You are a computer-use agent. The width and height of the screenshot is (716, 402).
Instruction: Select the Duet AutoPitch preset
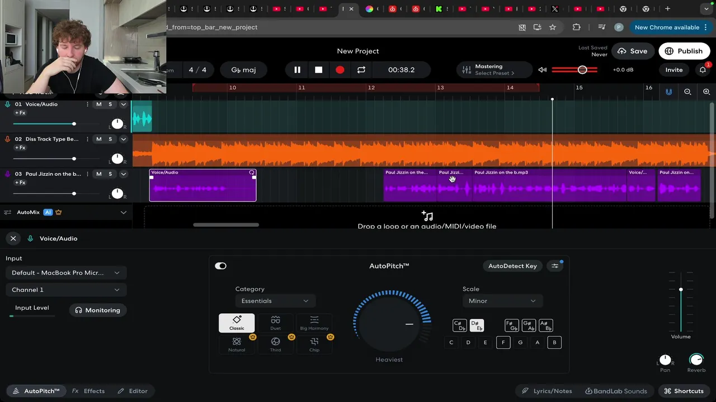coord(275,323)
